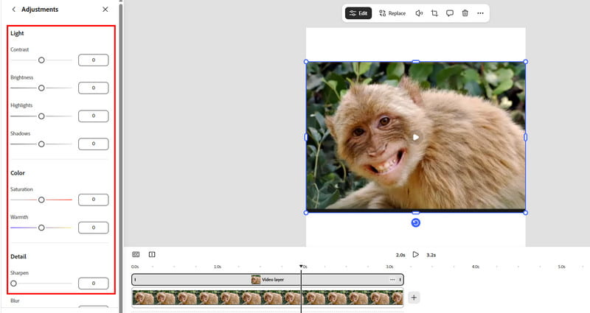Go back from Adjustments panel
This screenshot has height=313, width=590.
pyautogui.click(x=13, y=10)
